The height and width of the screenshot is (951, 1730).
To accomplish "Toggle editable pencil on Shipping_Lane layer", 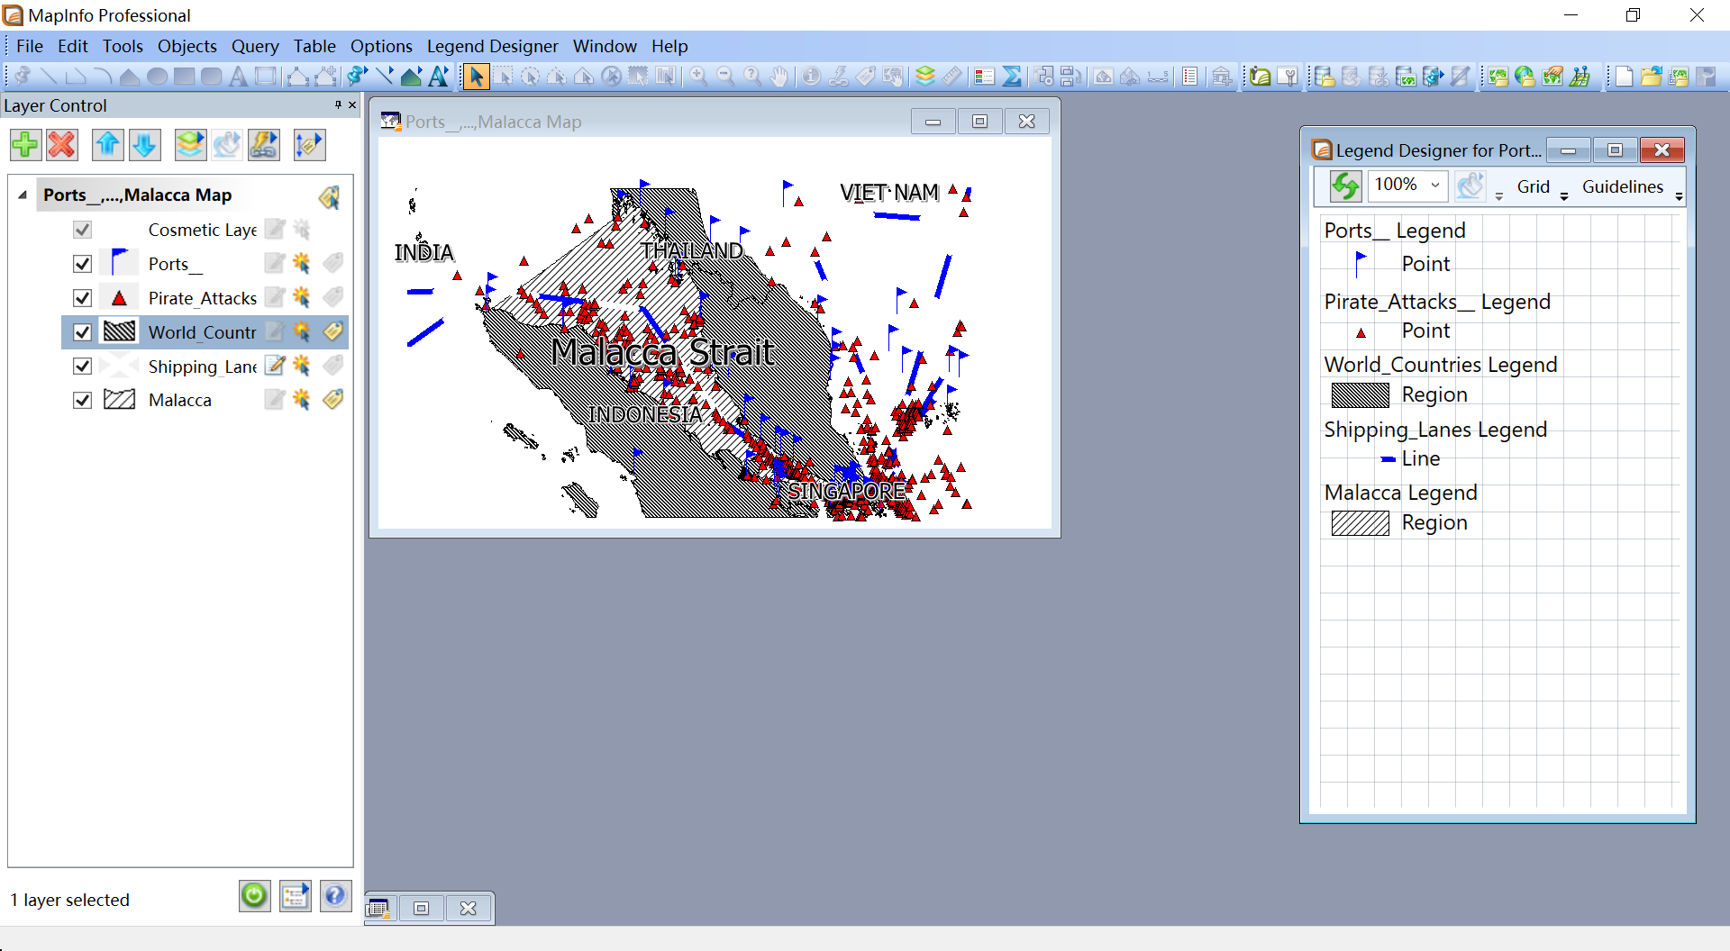I will click(x=275, y=366).
